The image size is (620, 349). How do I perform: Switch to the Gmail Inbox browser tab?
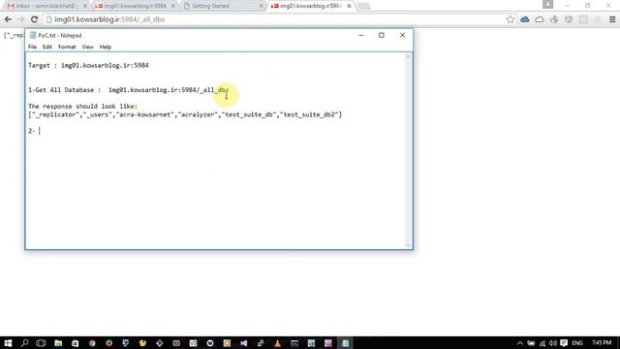coord(46,6)
